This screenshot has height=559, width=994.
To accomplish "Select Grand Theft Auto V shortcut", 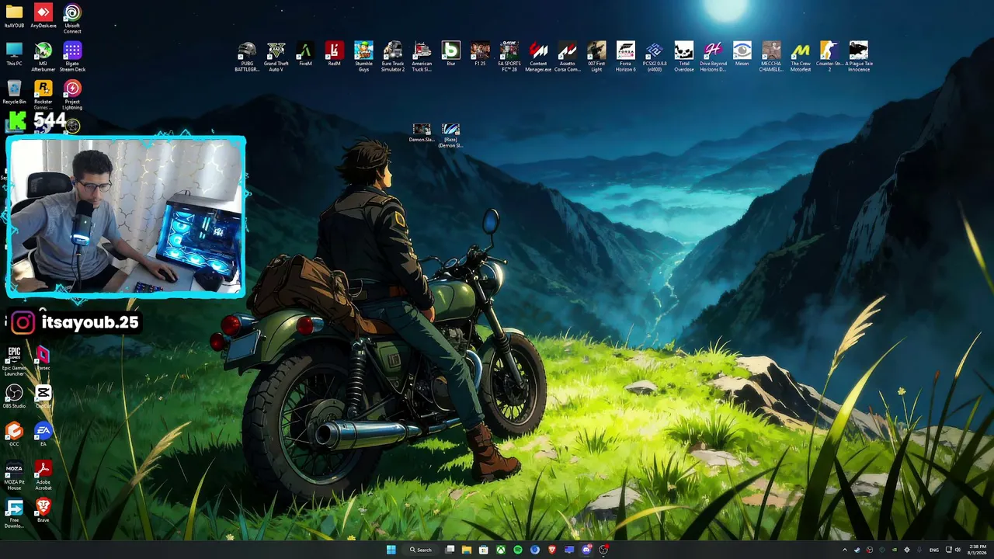I will click(x=276, y=57).
